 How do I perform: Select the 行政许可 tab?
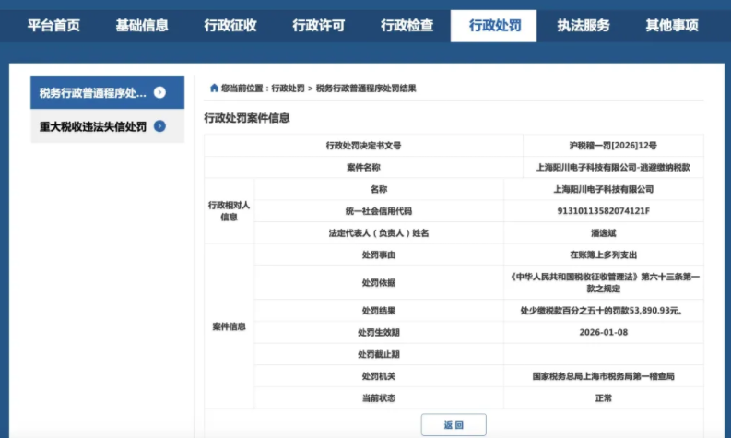pyautogui.click(x=318, y=26)
